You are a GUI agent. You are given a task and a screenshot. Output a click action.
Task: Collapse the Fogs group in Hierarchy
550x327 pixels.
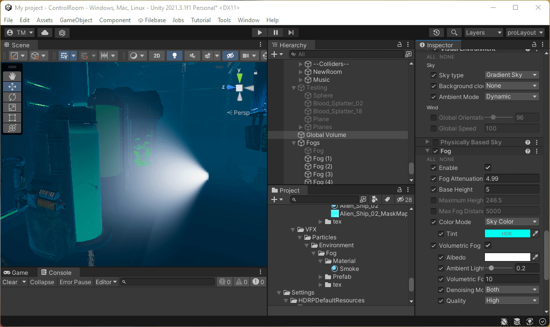coord(293,142)
